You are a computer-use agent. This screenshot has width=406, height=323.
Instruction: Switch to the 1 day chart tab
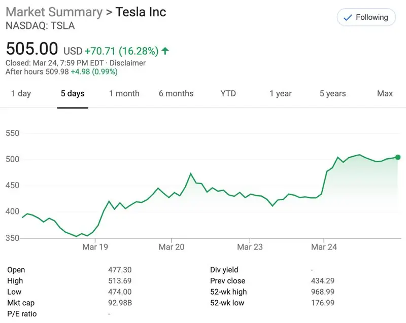[x=21, y=93]
